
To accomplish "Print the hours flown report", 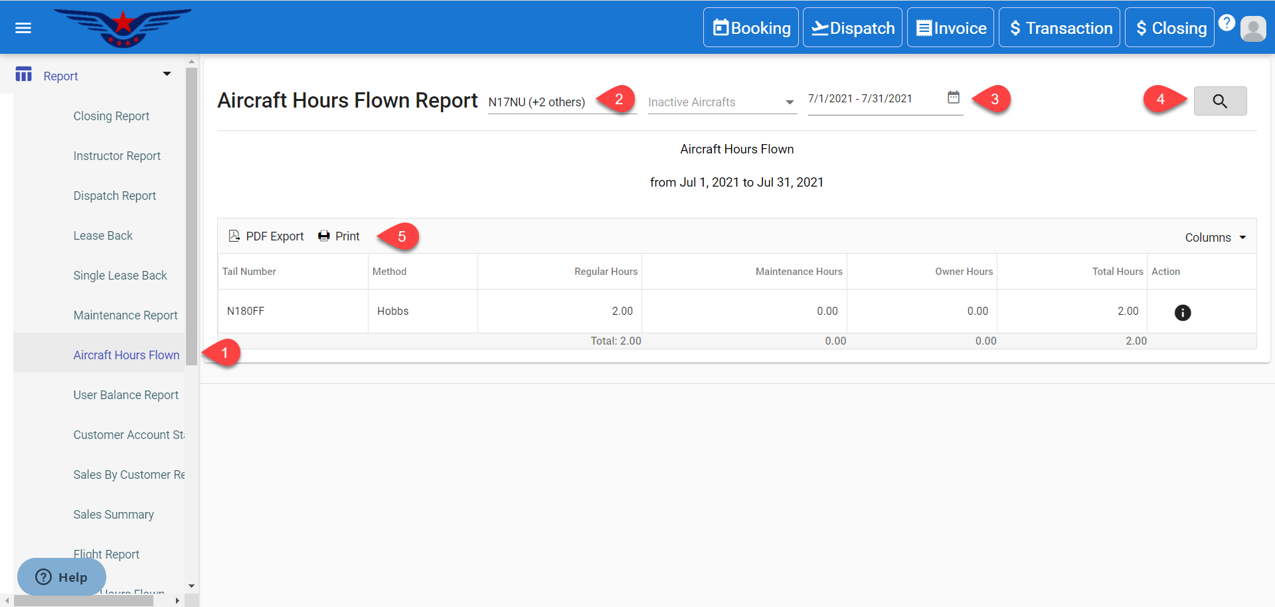I will click(x=339, y=236).
